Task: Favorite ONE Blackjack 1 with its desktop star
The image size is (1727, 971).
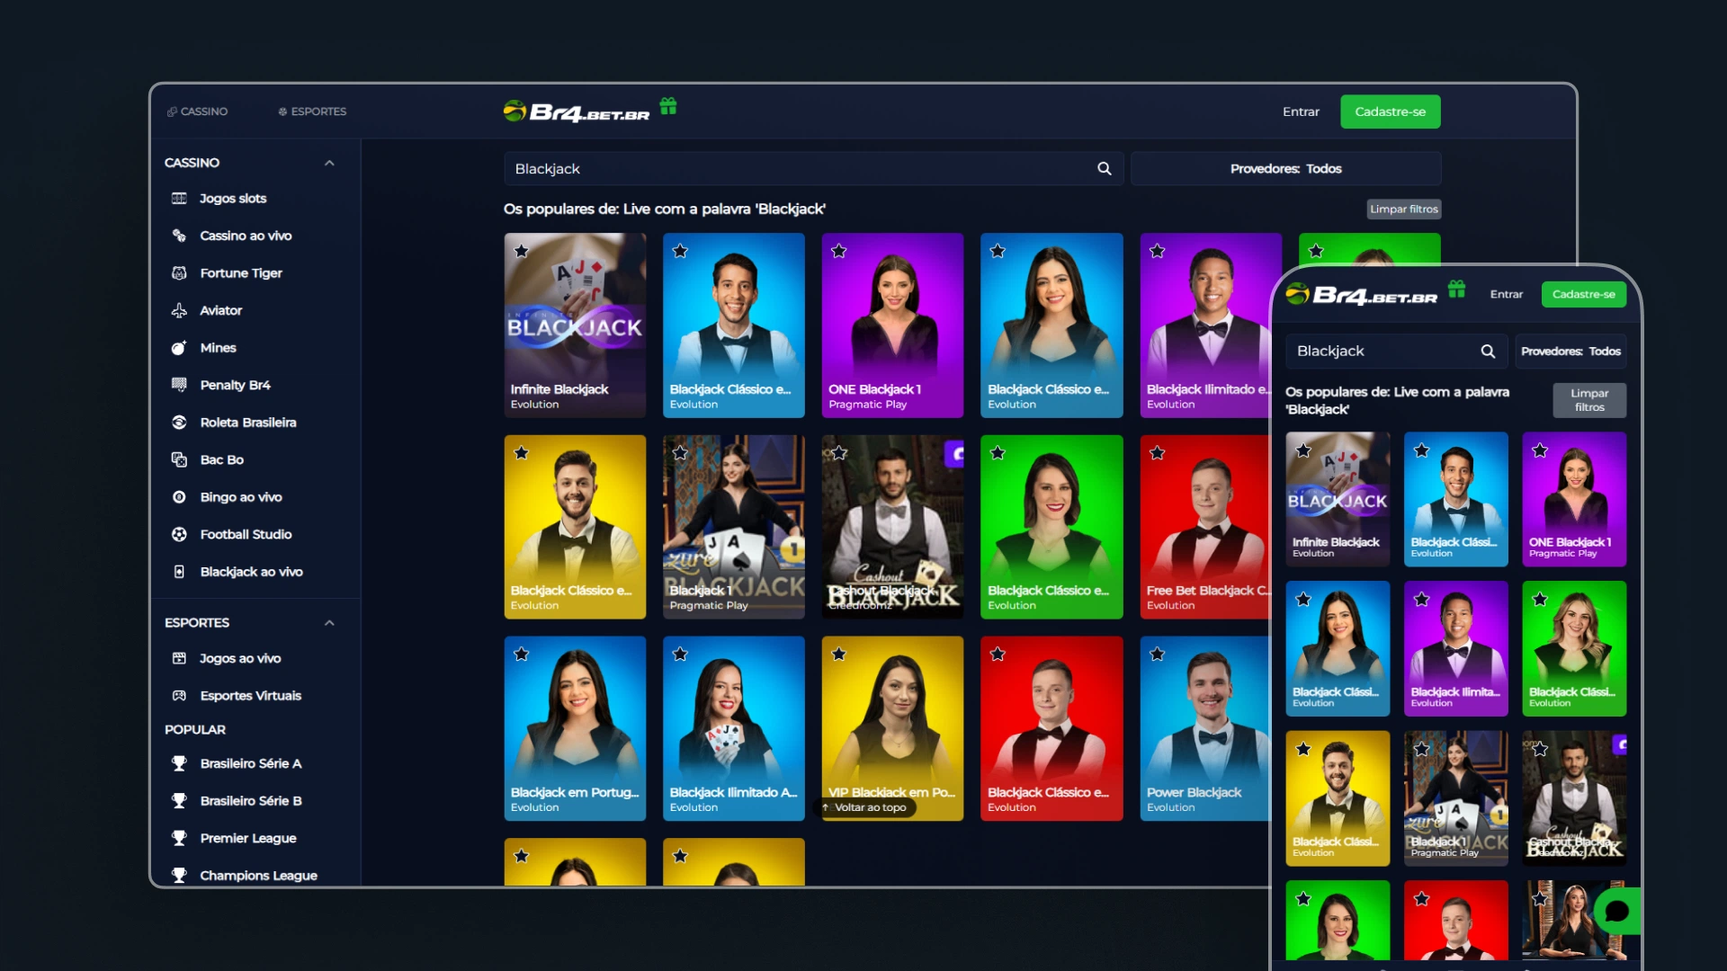Action: [839, 251]
